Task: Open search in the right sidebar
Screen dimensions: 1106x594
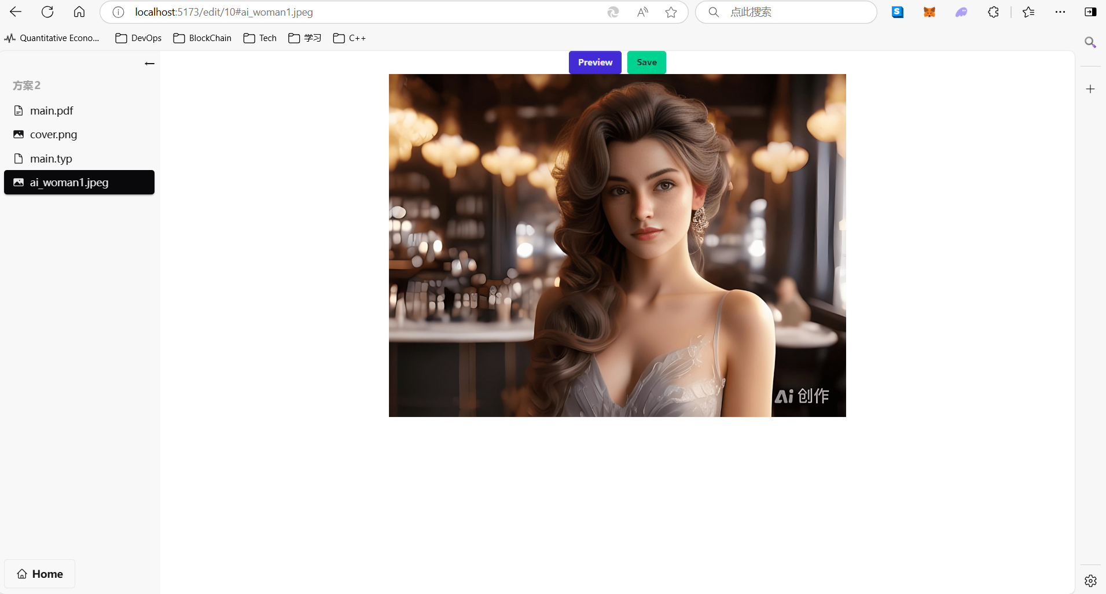Action: (1091, 42)
